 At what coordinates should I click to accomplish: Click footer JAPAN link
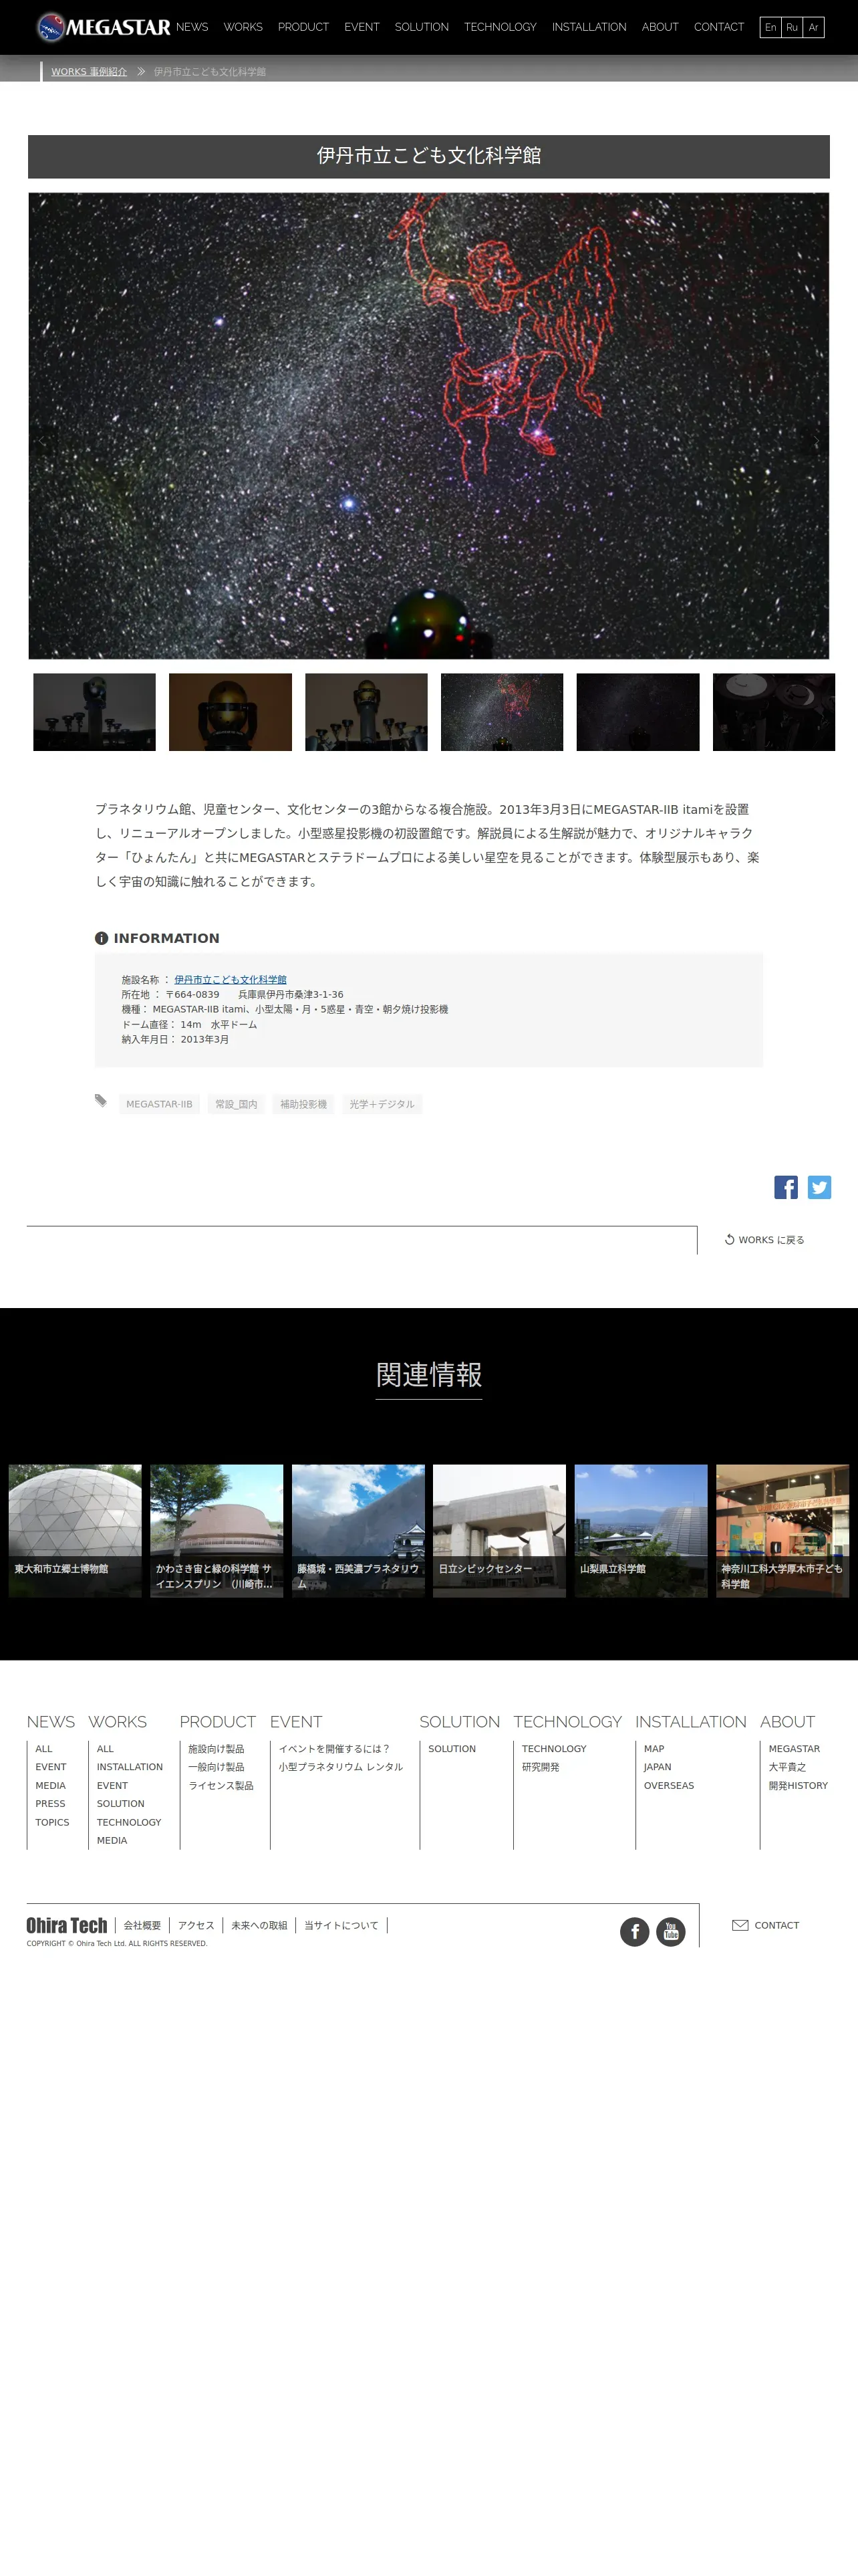pyautogui.click(x=658, y=1767)
